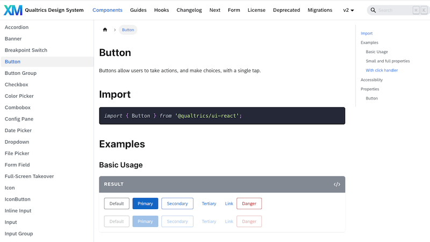Screen dimensions: 430x242
Task: Open the Components nav tab
Action: pyautogui.click(x=107, y=10)
